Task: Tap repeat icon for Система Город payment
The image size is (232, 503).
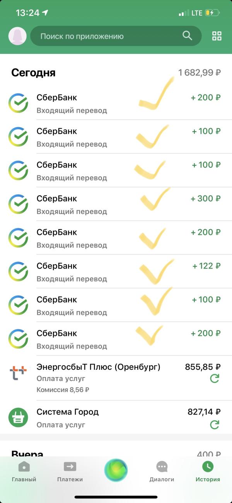Action: coord(214,425)
